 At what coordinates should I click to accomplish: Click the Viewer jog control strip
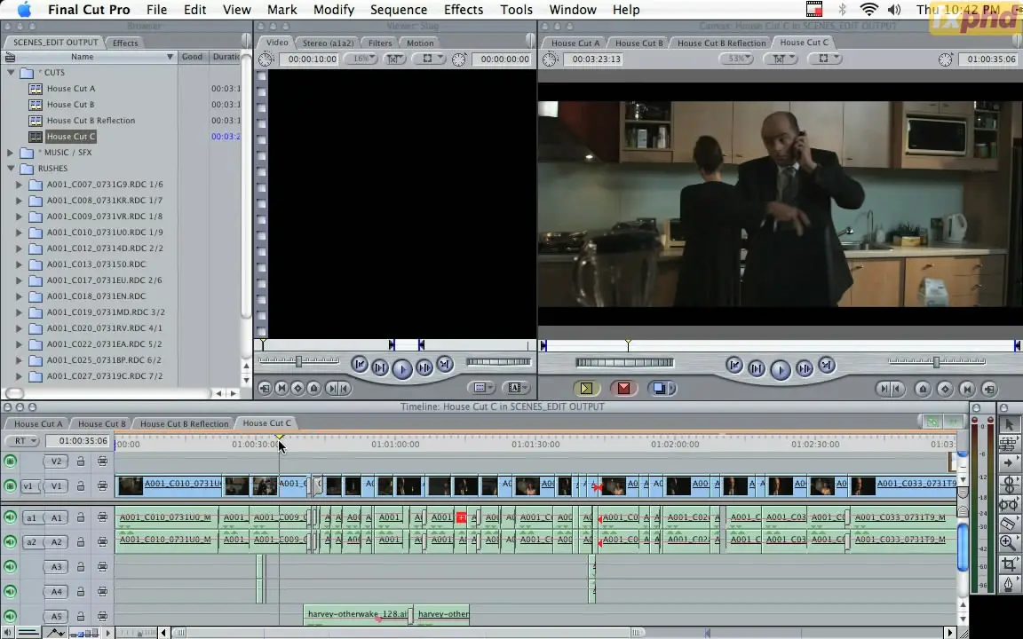click(x=498, y=362)
